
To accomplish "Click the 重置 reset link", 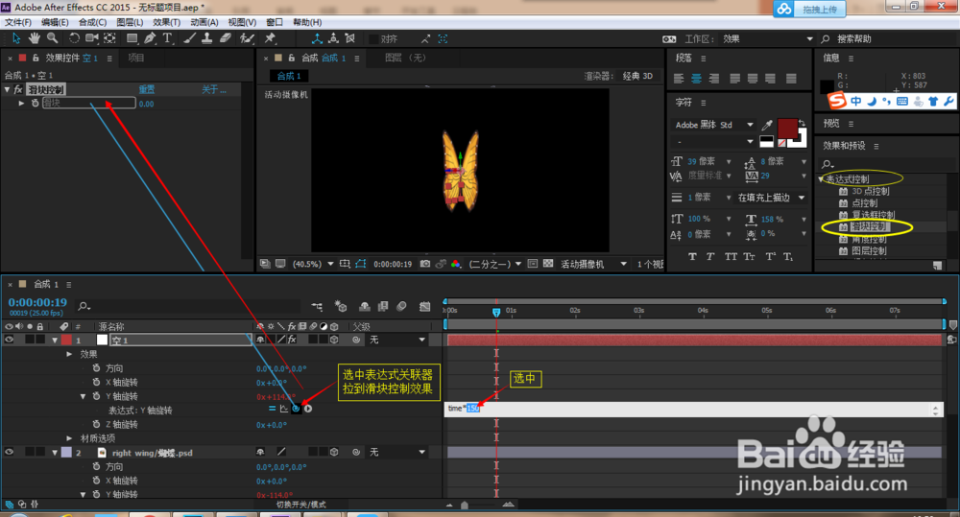I will click(146, 89).
